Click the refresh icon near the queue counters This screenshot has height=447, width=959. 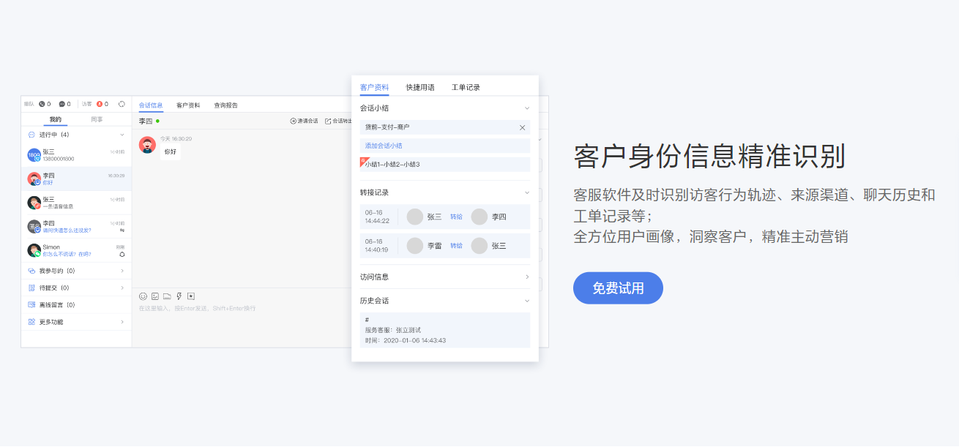(121, 105)
